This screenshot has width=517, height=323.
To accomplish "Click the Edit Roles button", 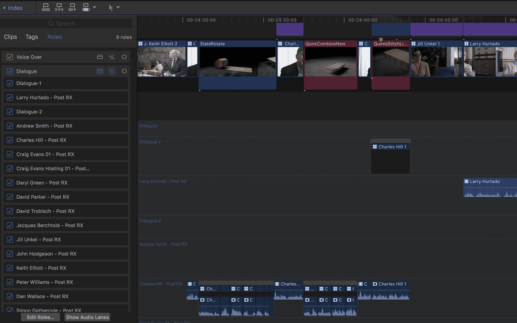I will pyautogui.click(x=40, y=317).
